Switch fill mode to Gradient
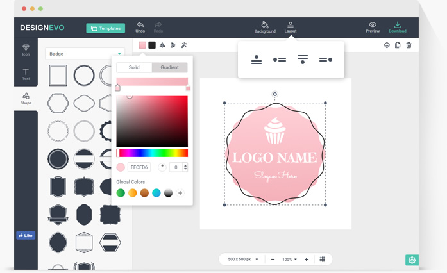The height and width of the screenshot is (273, 447). click(170, 67)
